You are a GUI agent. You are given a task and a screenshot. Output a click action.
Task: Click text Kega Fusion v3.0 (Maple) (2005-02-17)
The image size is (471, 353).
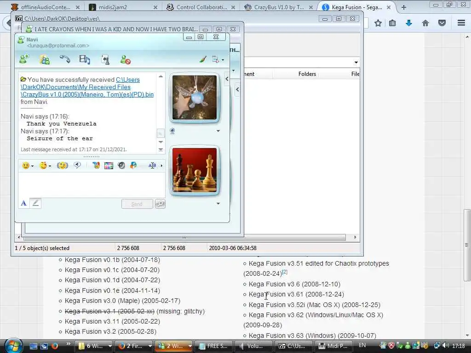(122, 301)
